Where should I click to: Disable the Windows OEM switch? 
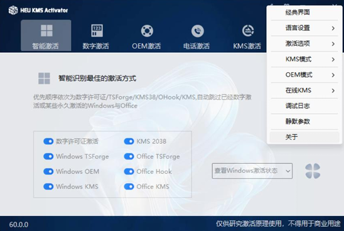[x=48, y=171]
